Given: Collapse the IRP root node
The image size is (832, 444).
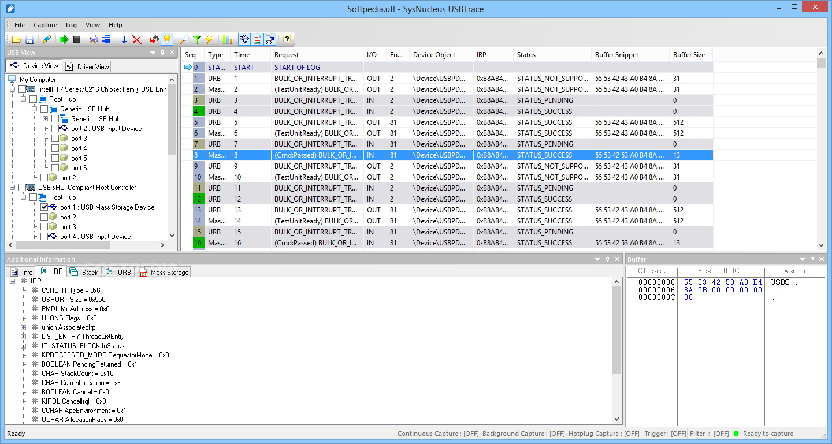Looking at the screenshot, I should click(x=12, y=281).
